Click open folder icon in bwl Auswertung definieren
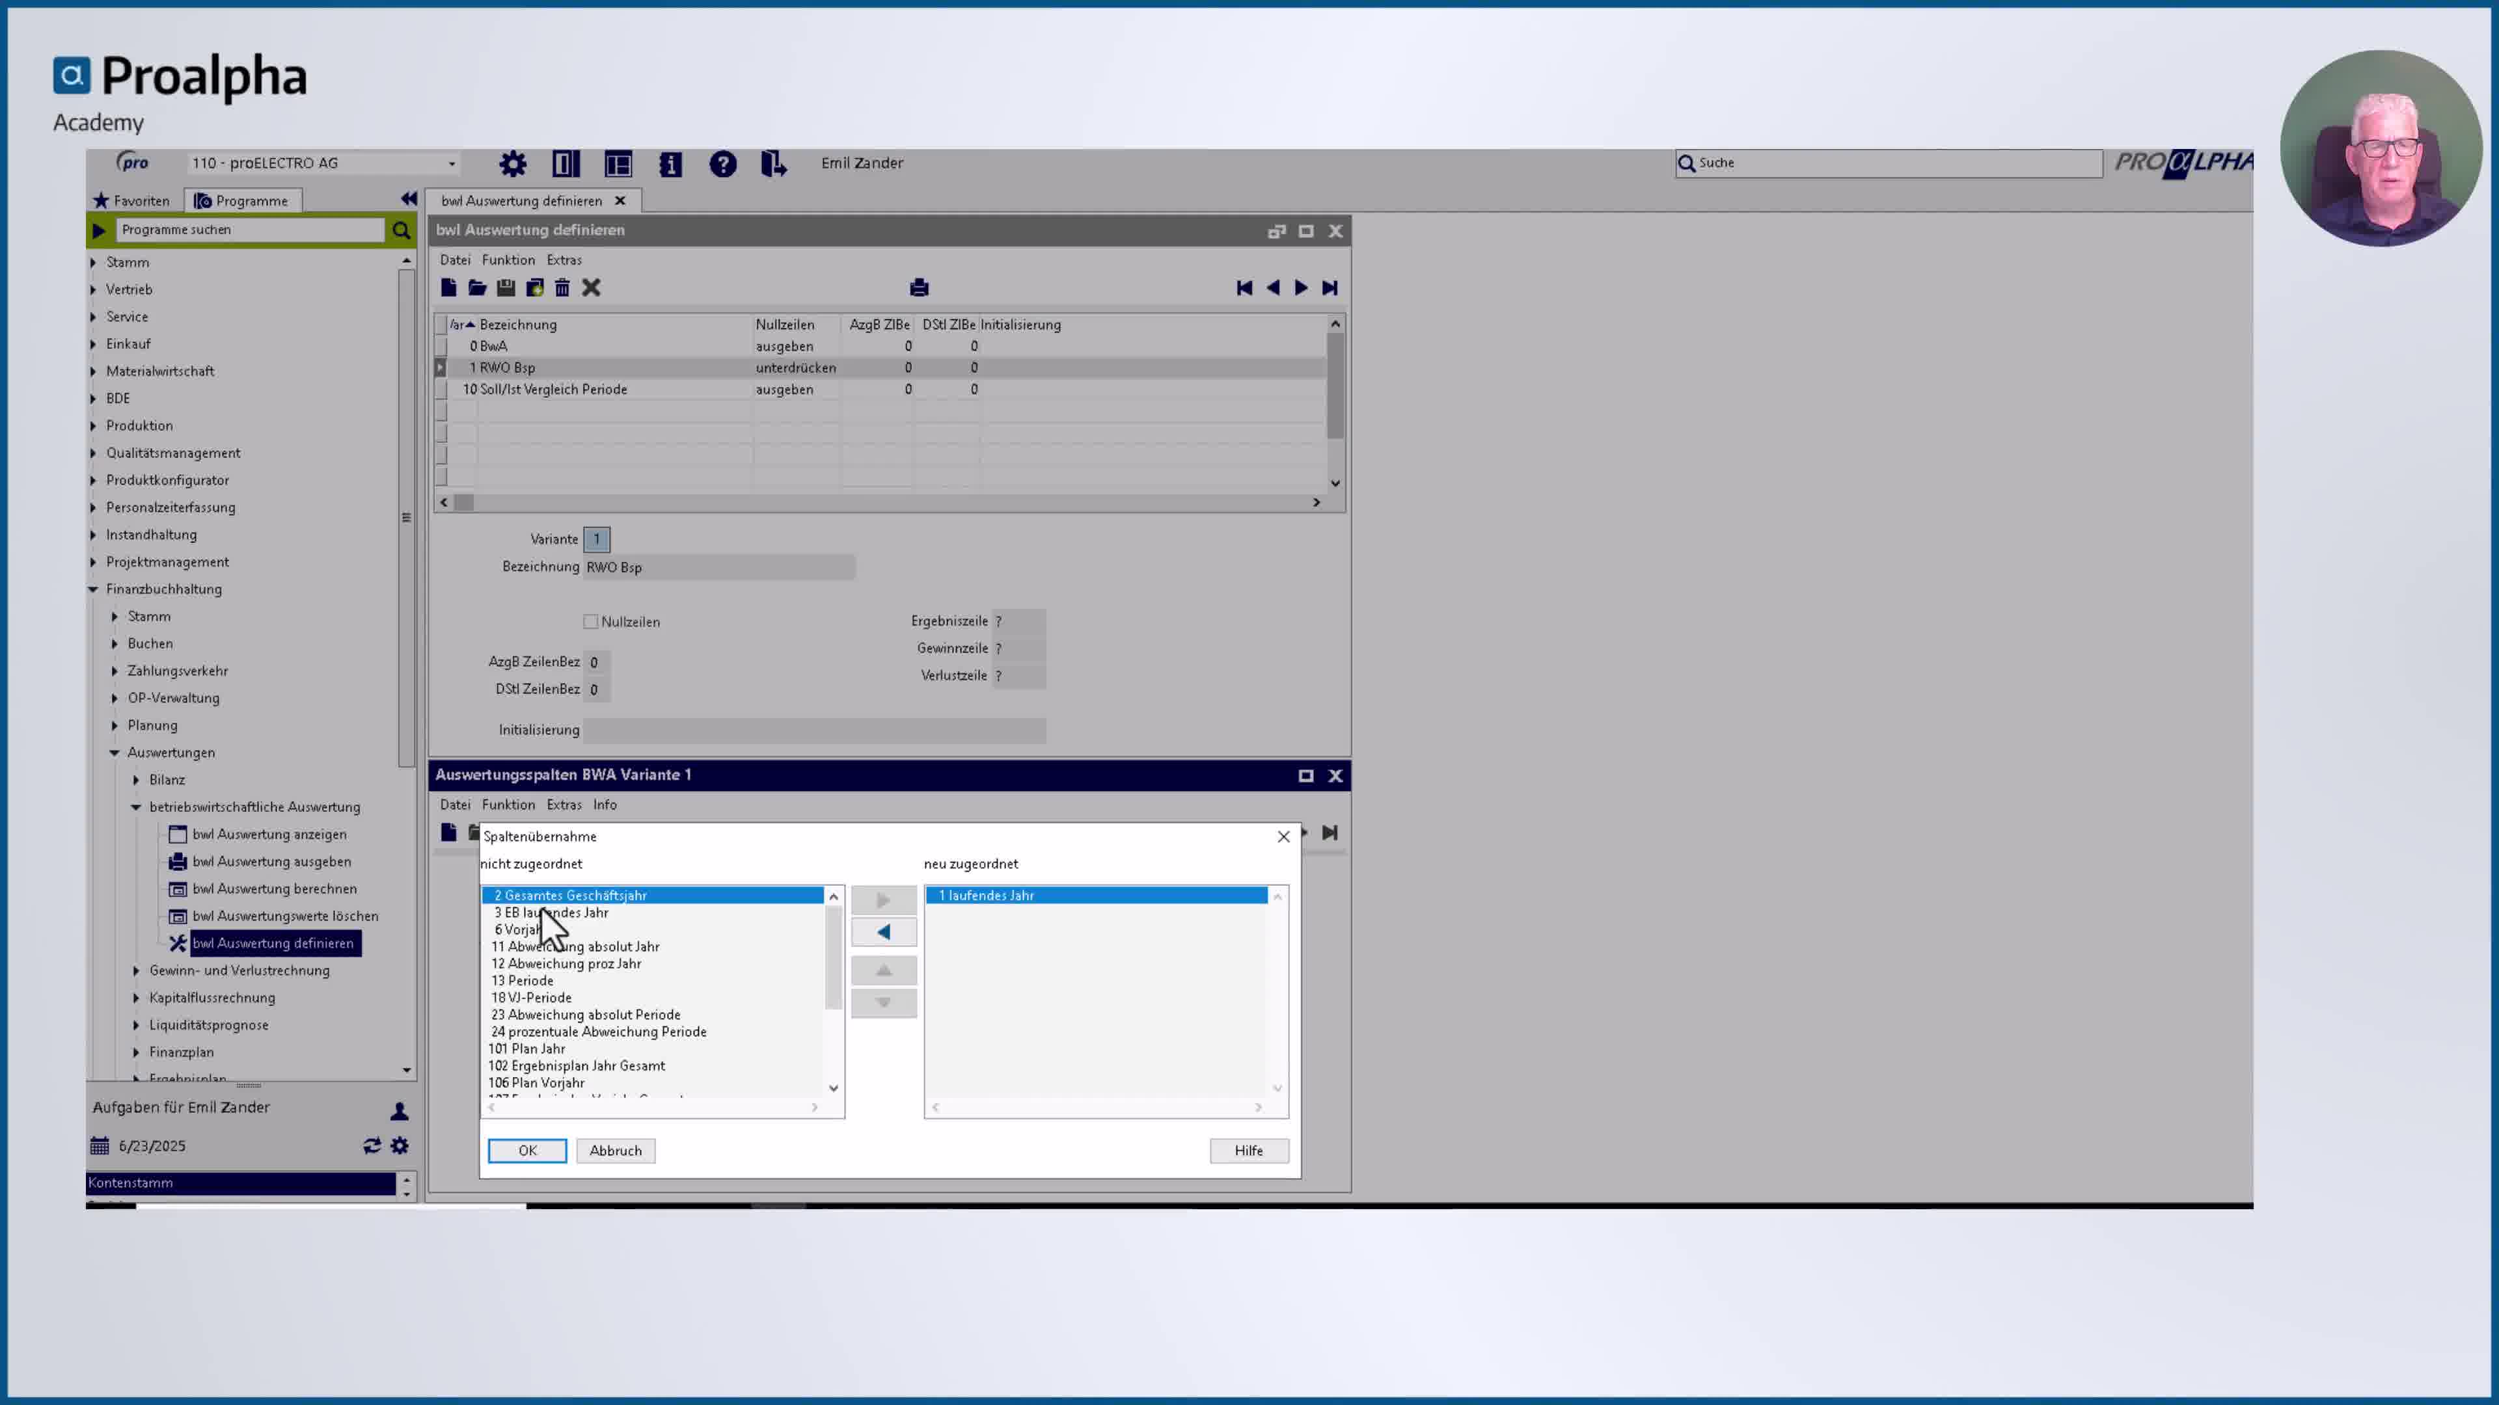This screenshot has height=1405, width=2499. click(x=476, y=287)
